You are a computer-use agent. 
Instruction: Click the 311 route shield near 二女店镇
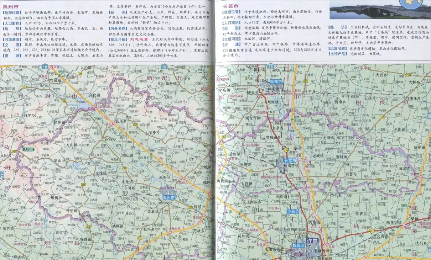coord(372,231)
